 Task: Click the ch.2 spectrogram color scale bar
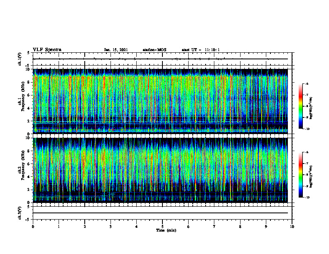pyautogui.click(x=301, y=175)
